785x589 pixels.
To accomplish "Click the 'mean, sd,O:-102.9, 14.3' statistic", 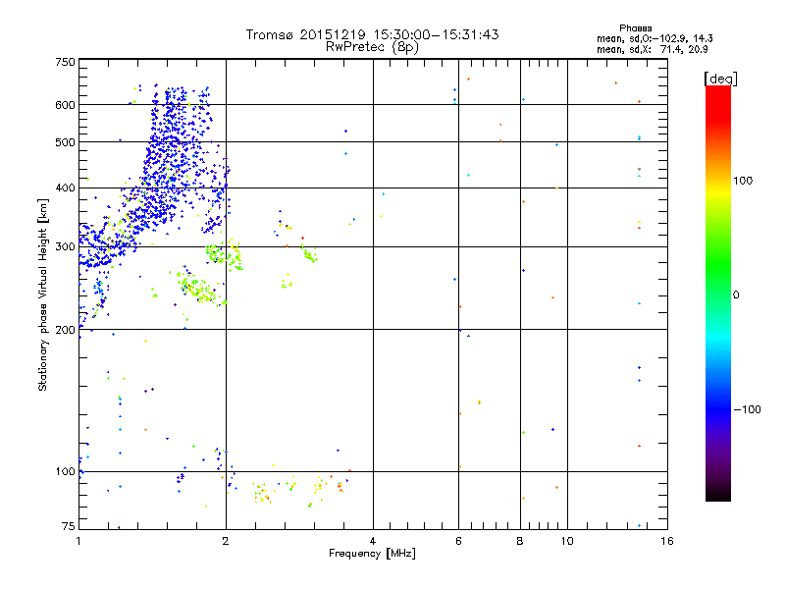I will tap(654, 38).
